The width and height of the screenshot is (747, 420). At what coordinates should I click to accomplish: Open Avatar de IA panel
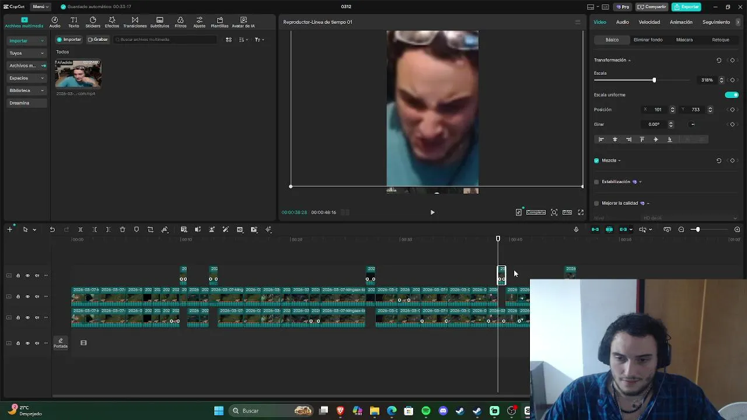coord(243,22)
